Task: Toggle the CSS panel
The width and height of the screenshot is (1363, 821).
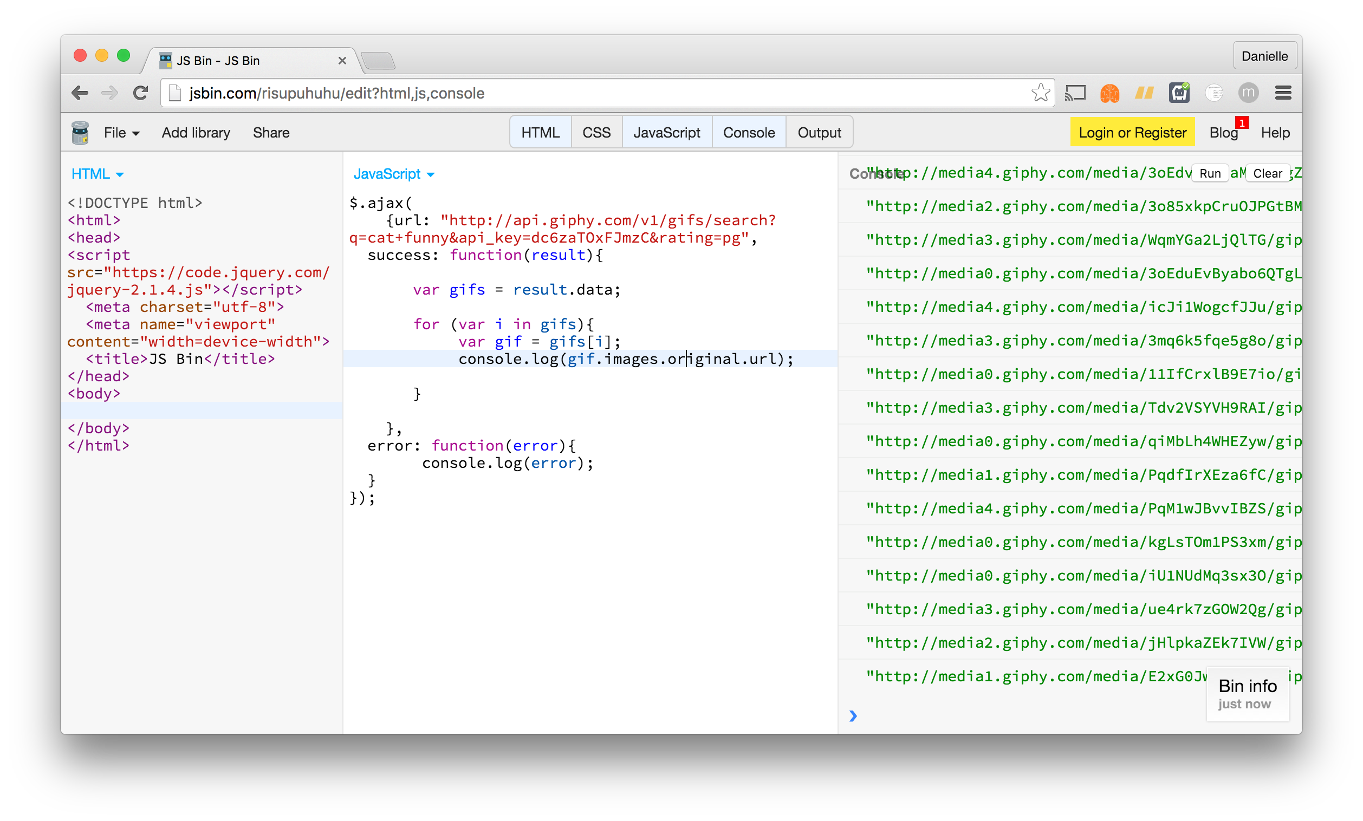Action: pos(596,133)
